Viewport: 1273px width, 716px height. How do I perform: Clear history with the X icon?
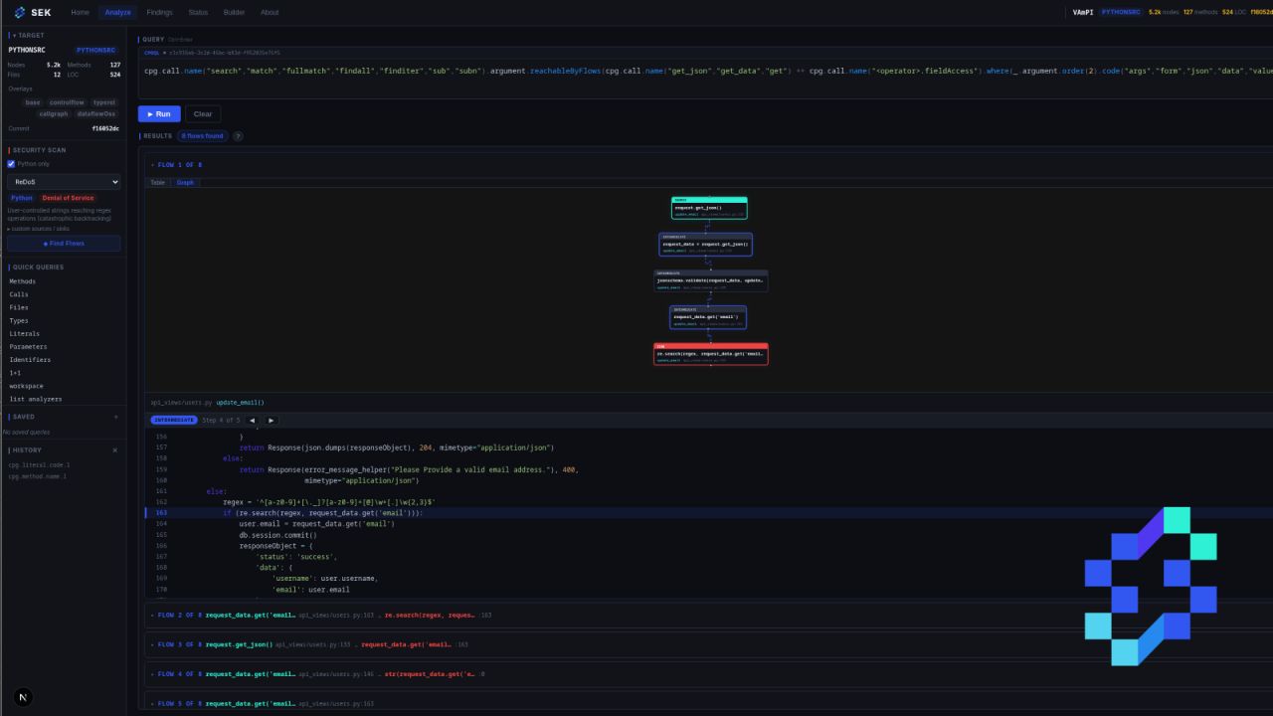[115, 449]
